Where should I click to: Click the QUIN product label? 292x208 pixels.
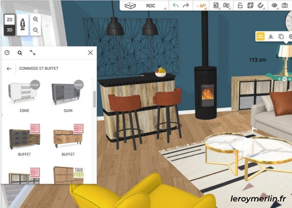(68, 111)
